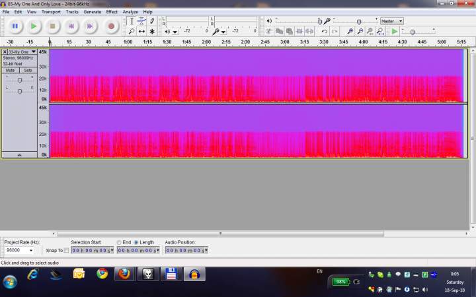Open the Analyze menu
The image size is (476, 297).
130,12
